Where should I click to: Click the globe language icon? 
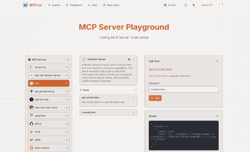pyautogui.click(x=165, y=5)
